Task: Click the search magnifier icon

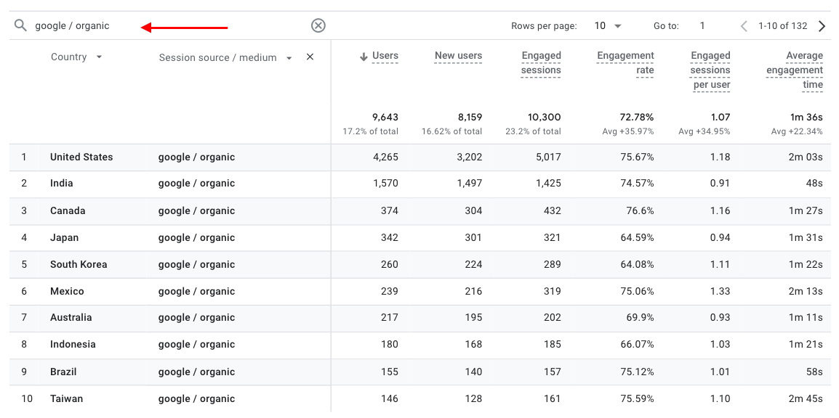Action: (x=20, y=26)
